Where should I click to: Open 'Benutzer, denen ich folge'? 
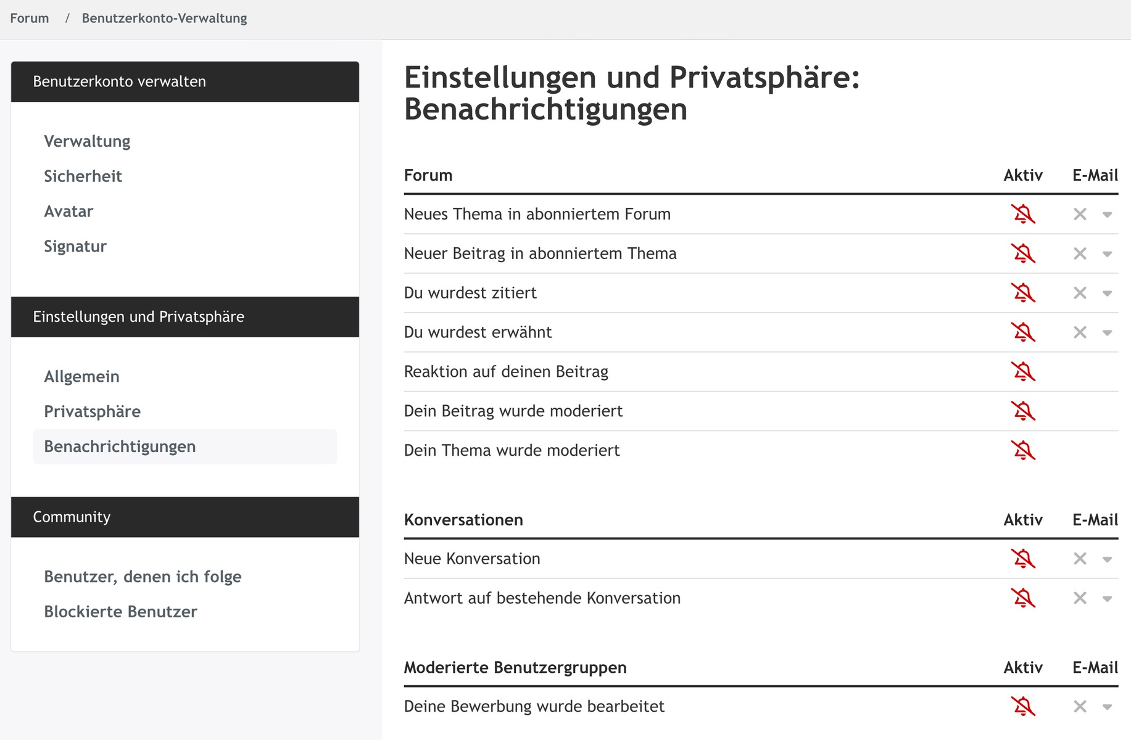143,577
